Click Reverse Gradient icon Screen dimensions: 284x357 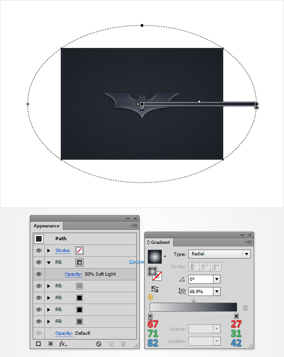point(155,289)
